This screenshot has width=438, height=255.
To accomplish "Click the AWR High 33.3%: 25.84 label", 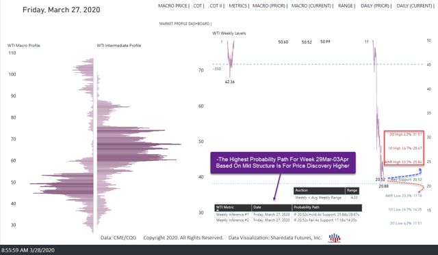I will pos(403,162).
